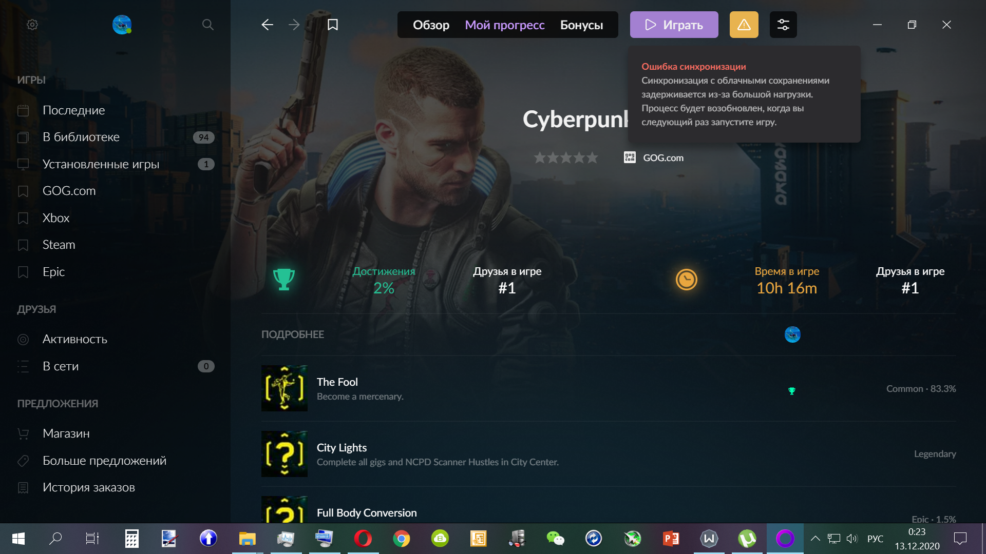The height and width of the screenshot is (554, 986).
Task: Open the game options sliders button
Action: (x=783, y=25)
